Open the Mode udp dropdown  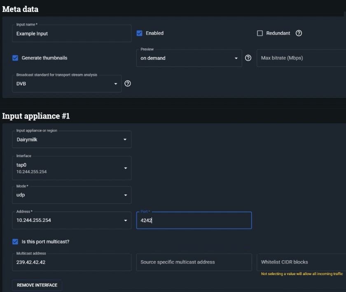pyautogui.click(x=72, y=195)
